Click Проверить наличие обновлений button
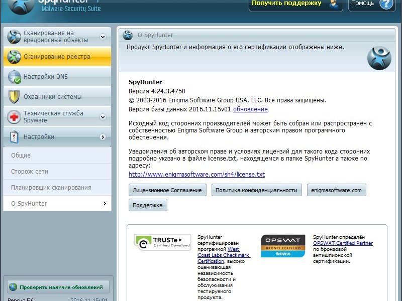The image size is (402, 301). pos(58,287)
